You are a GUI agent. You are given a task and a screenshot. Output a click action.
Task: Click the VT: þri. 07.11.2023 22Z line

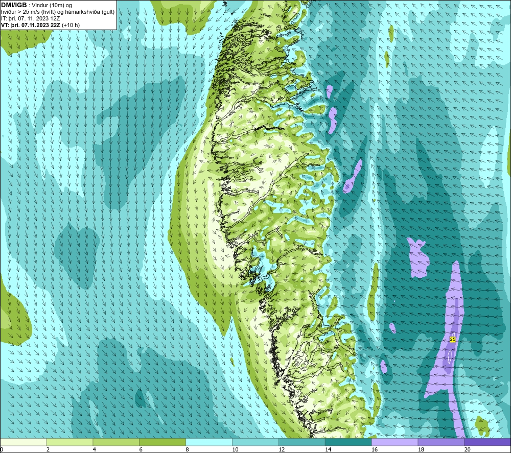coord(40,25)
